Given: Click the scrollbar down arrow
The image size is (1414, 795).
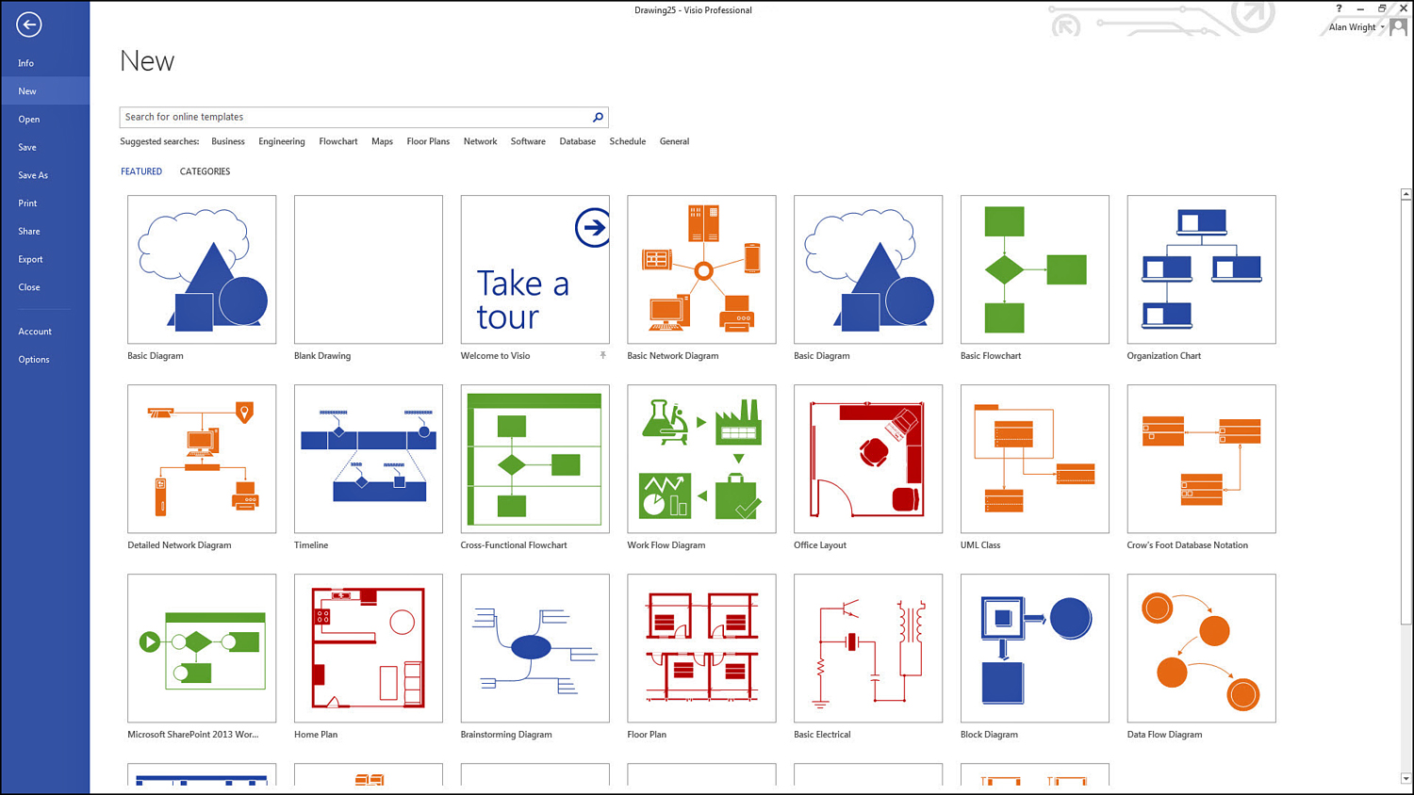Looking at the screenshot, I should pyautogui.click(x=1406, y=779).
